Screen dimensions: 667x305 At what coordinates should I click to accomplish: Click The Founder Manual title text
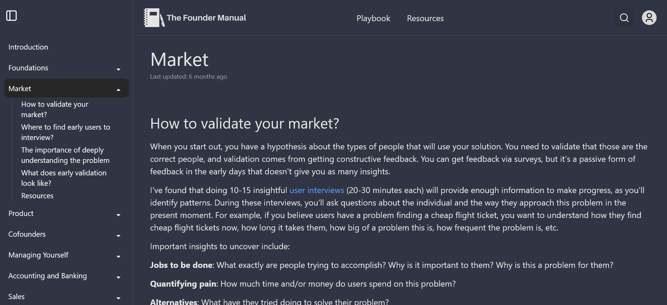tap(206, 18)
